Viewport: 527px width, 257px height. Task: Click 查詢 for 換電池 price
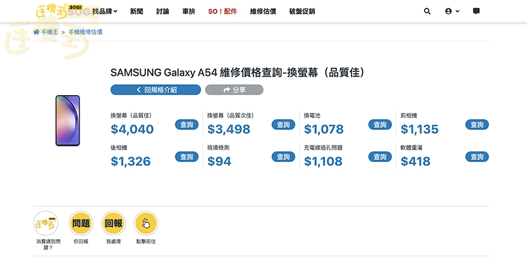380,125
